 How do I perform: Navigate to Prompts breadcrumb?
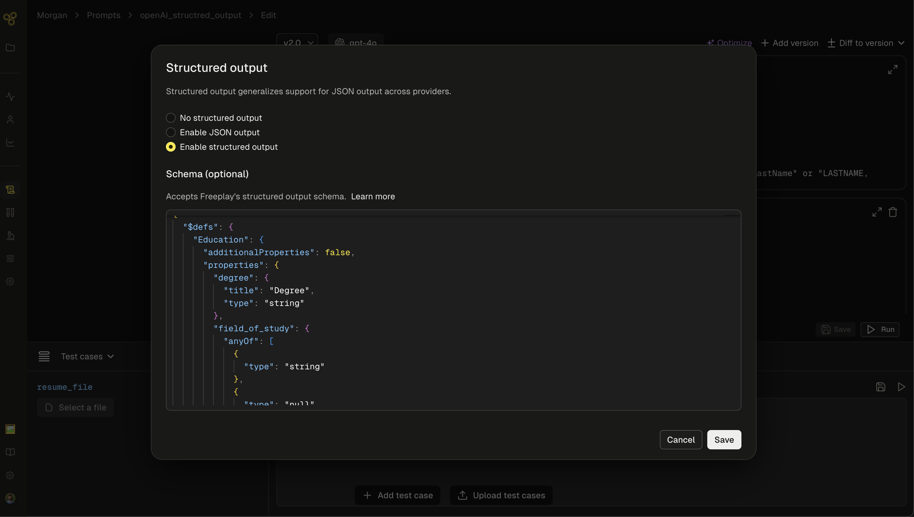[103, 15]
